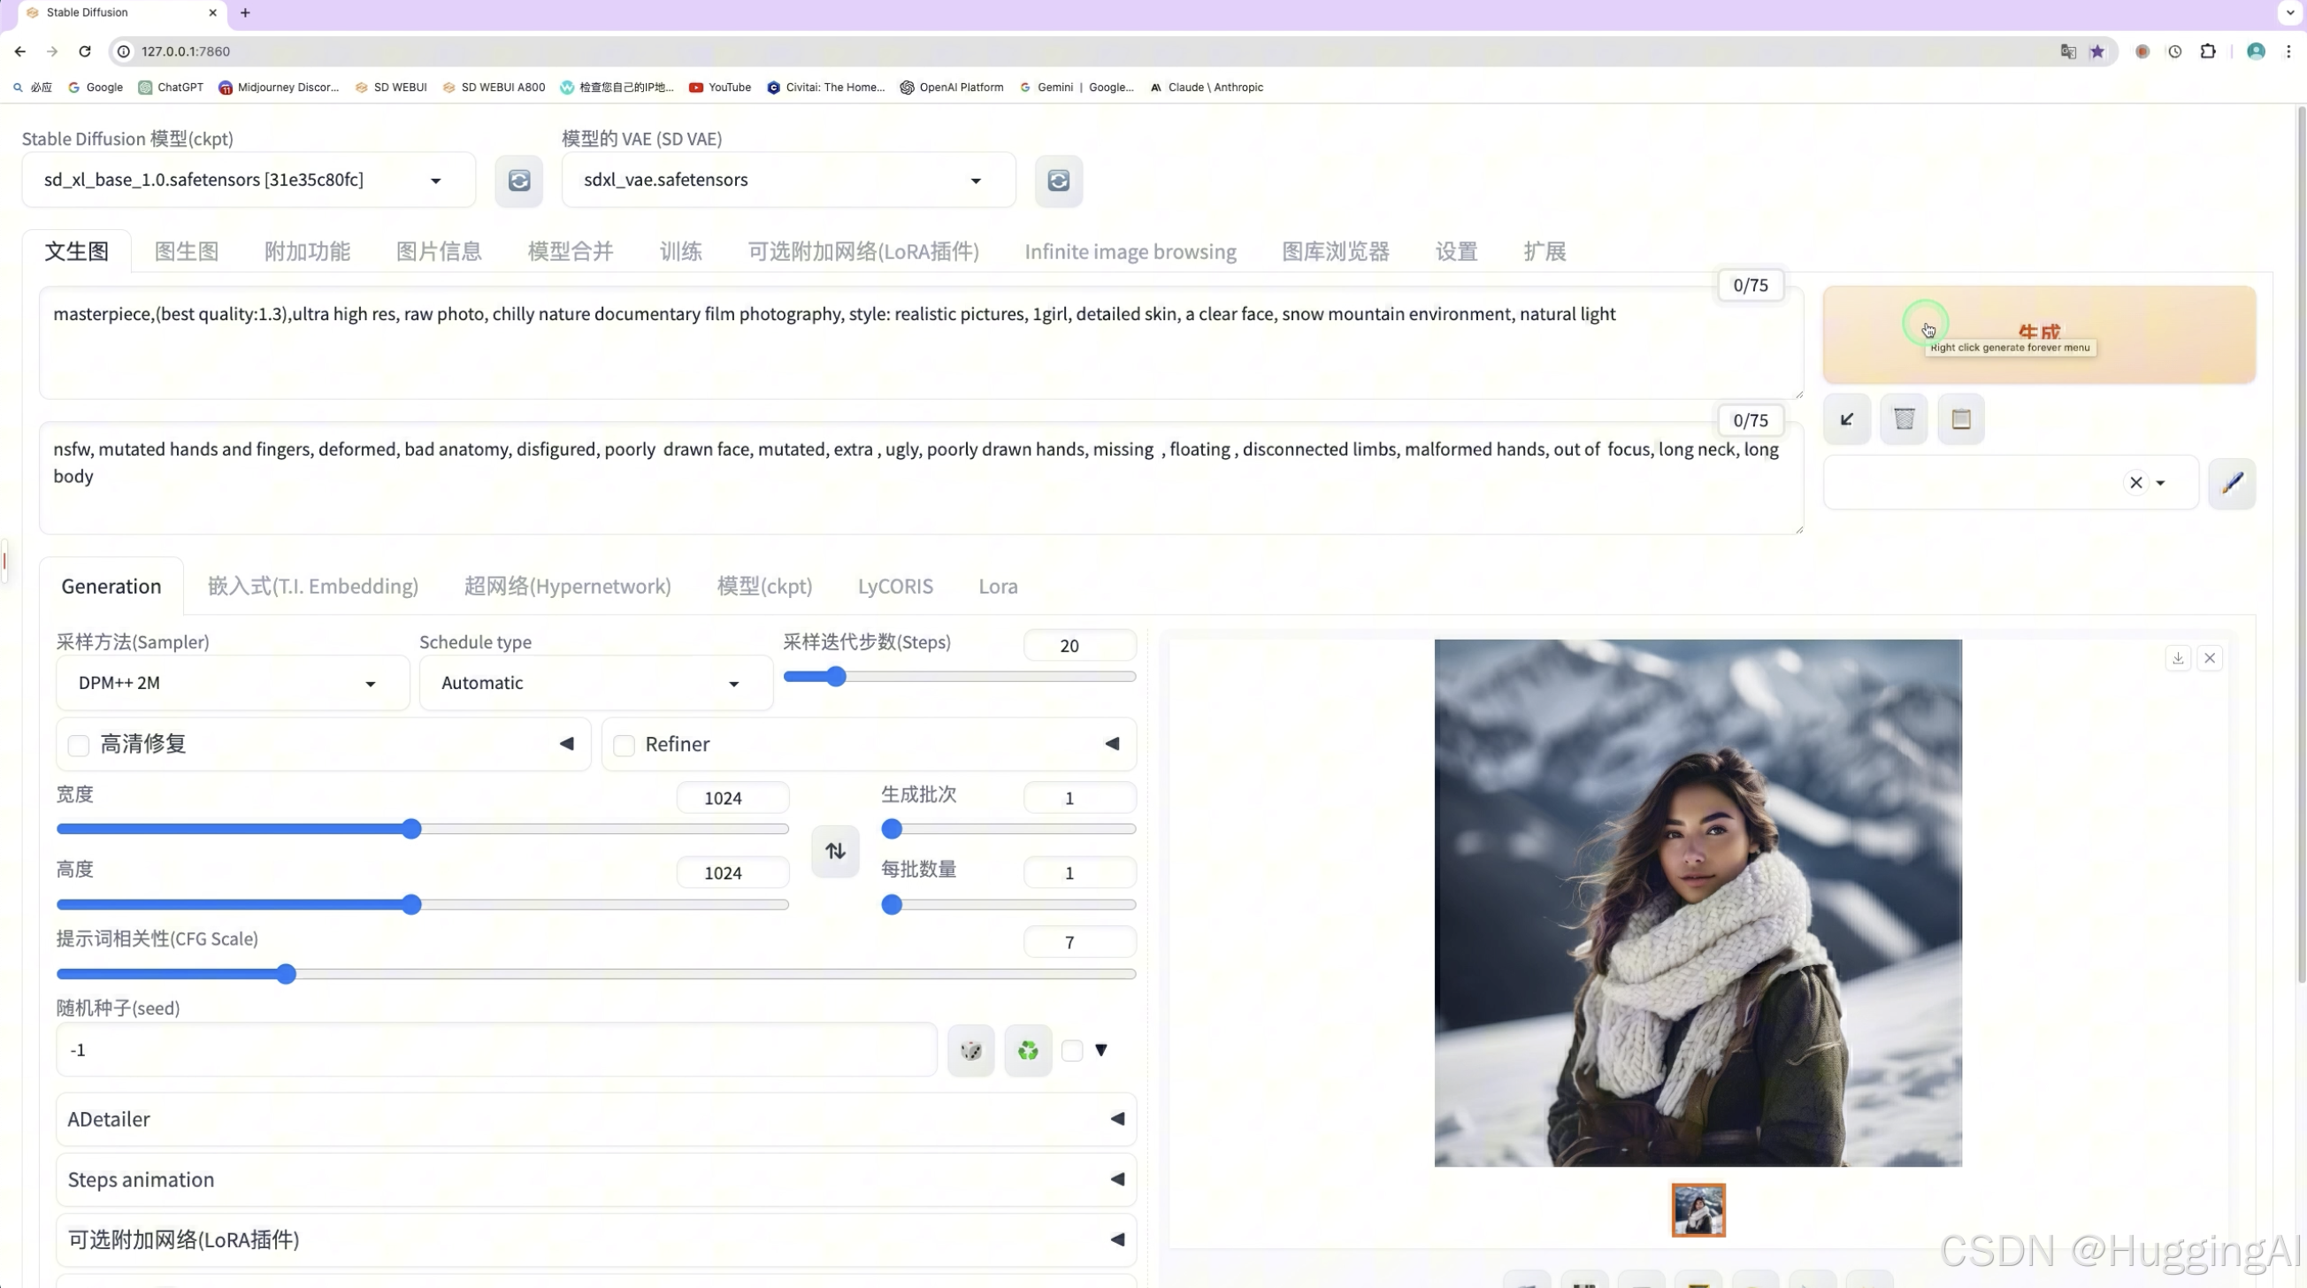Enable the 高清修复 checkbox
The height and width of the screenshot is (1288, 2307).
[x=79, y=745]
